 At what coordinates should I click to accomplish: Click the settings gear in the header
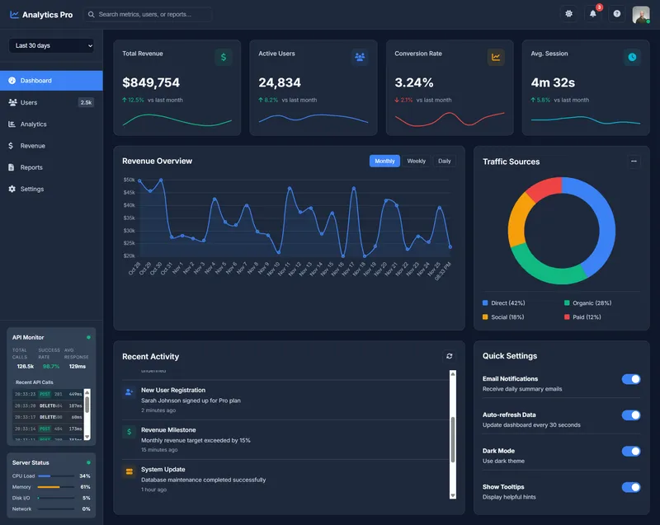pyautogui.click(x=568, y=14)
